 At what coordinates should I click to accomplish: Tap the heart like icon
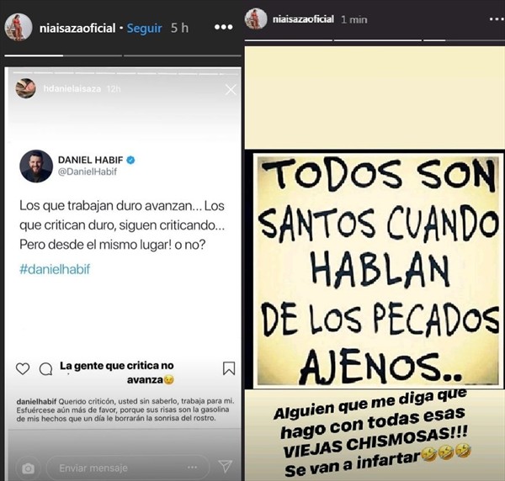point(23,368)
